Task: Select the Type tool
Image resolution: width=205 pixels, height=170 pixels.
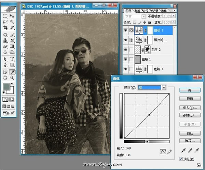Action: click(12, 59)
